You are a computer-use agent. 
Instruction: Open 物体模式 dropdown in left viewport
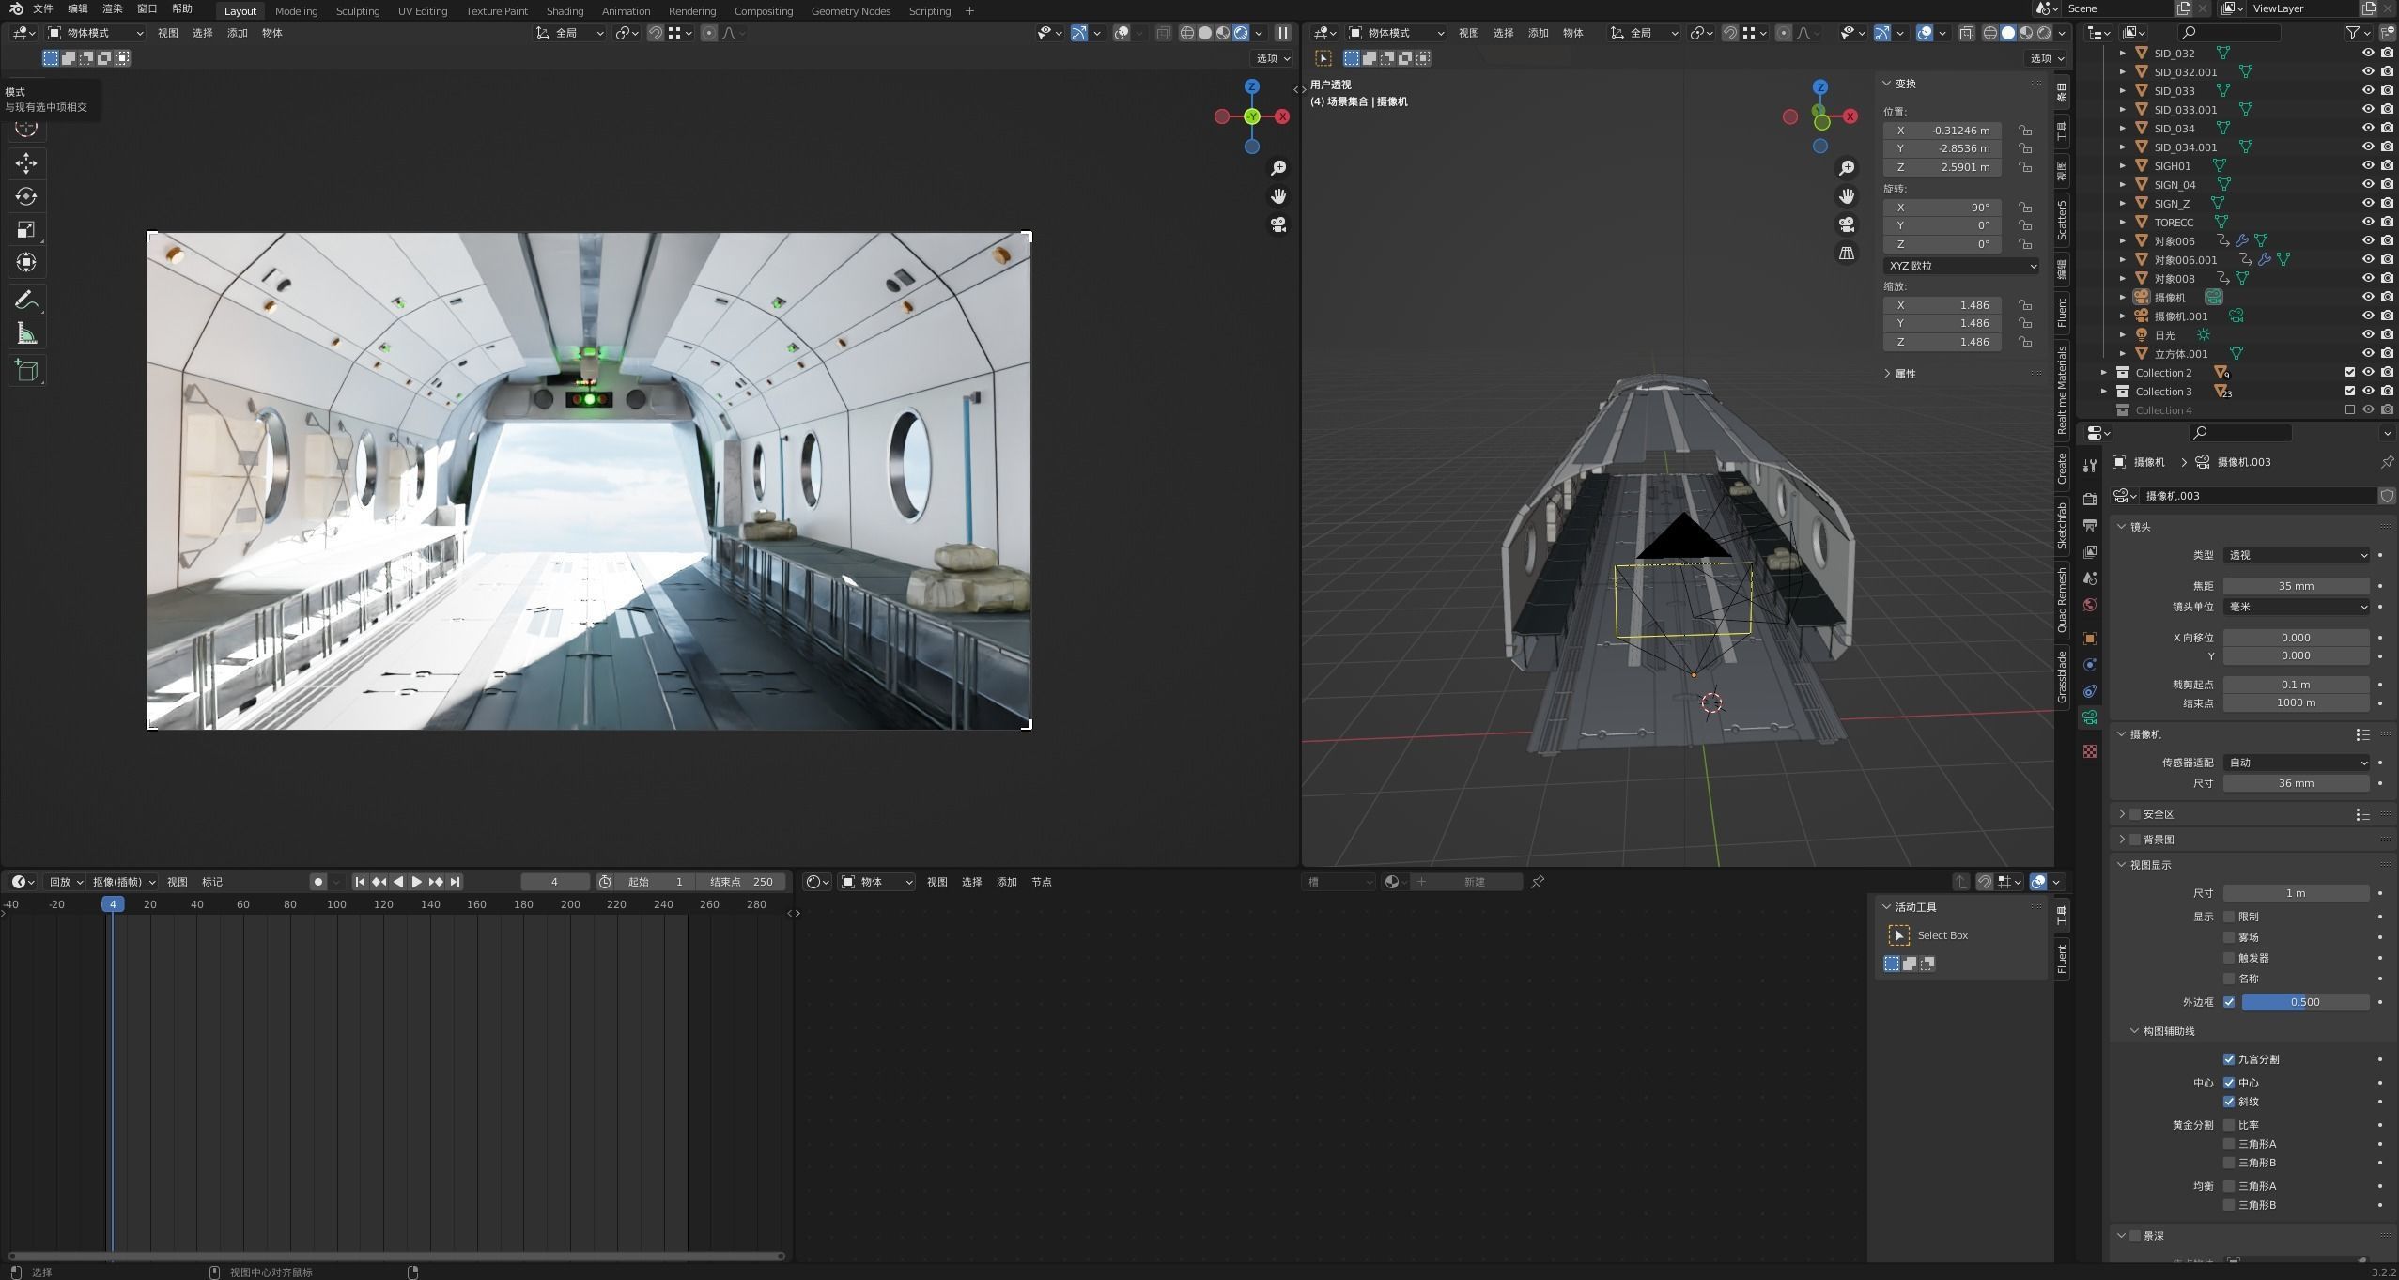pos(95,33)
